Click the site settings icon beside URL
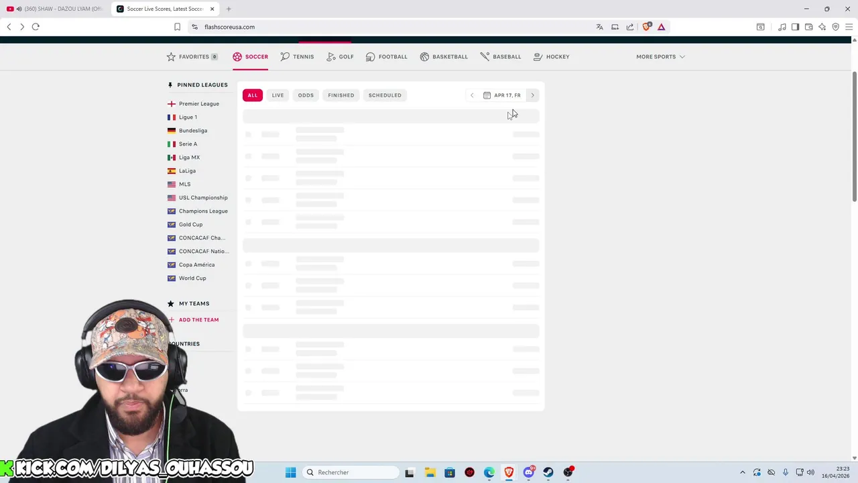 194,27
